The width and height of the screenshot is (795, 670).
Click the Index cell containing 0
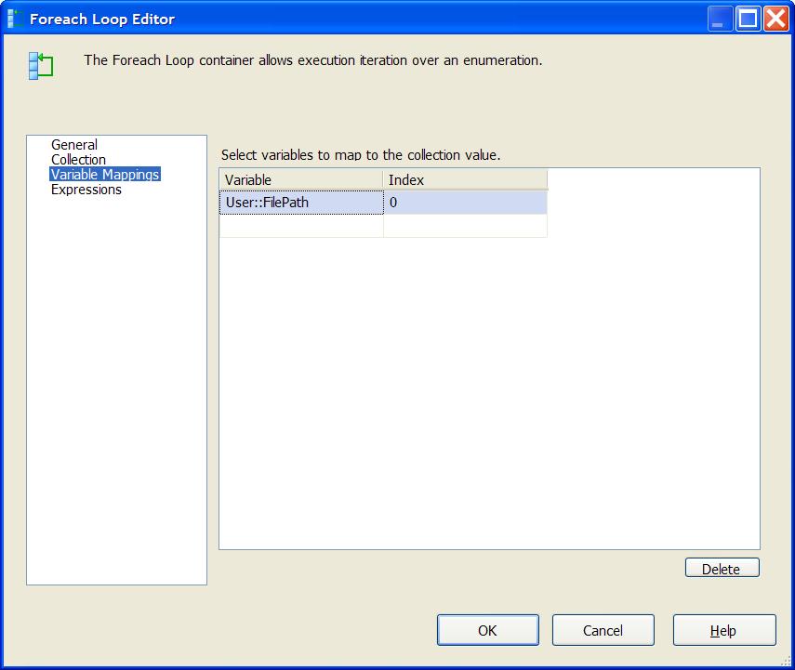click(466, 203)
